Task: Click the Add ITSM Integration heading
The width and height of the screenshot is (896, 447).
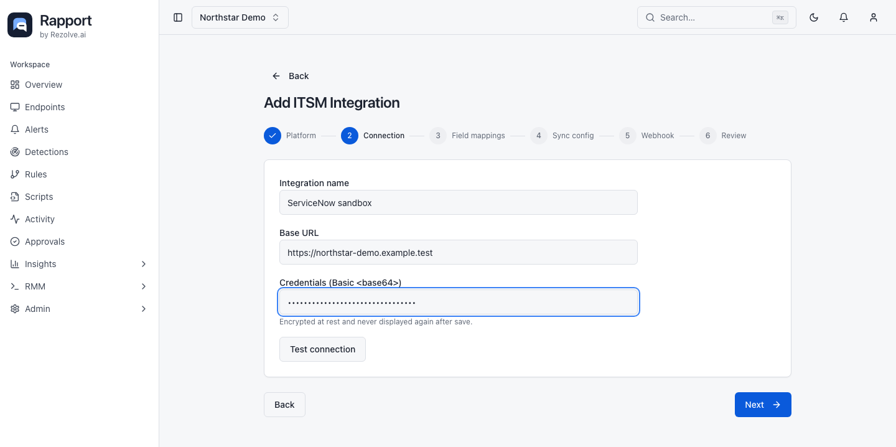Action: (x=332, y=103)
